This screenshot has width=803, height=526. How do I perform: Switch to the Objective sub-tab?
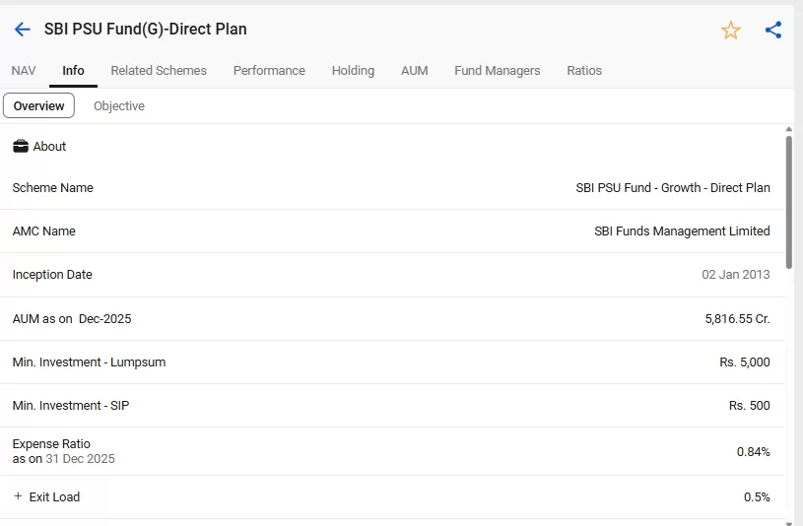pos(119,106)
